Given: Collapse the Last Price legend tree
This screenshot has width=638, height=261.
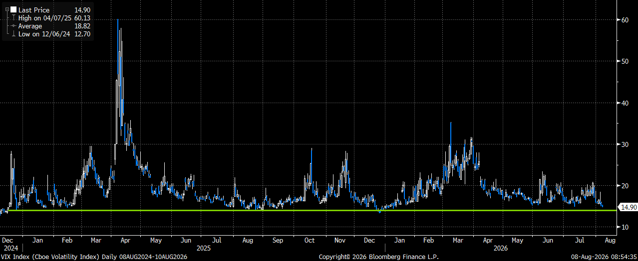Looking at the screenshot, I should [x=6, y=10].
